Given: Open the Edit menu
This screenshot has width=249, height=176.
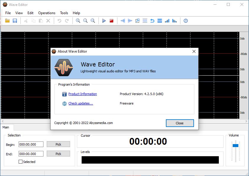Looking at the screenshot, I should click(x=30, y=13).
